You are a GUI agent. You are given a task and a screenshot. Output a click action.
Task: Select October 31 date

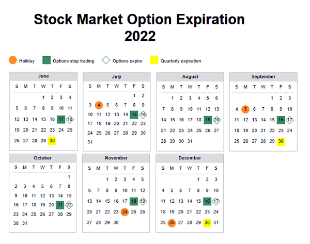[x=26, y=223]
